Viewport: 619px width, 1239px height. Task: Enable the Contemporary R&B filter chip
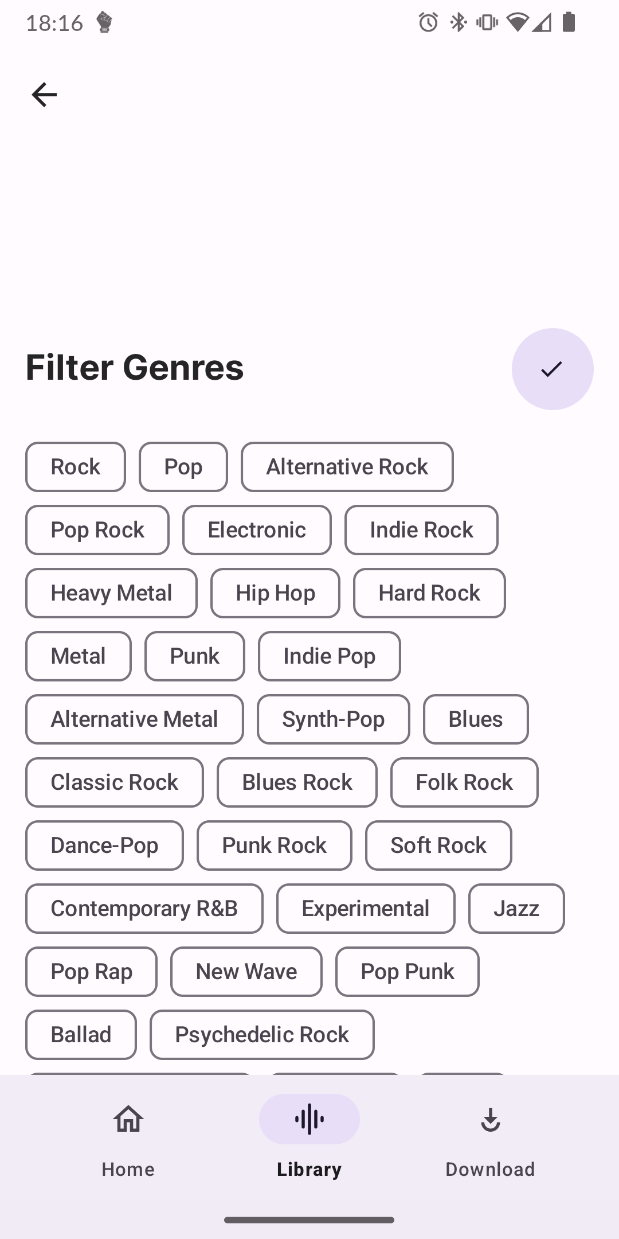coord(144,909)
